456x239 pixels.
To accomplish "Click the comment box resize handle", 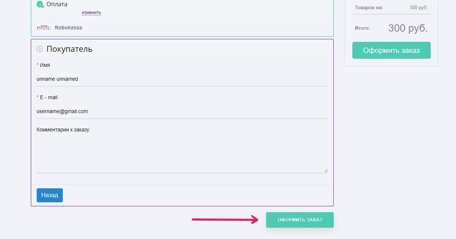I will 326,170.
